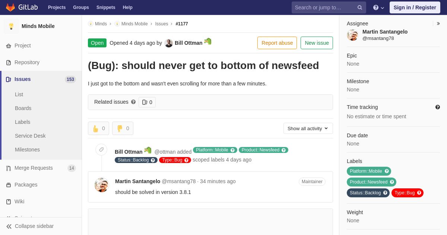Open the Labels submenu item
The image size is (447, 235).
click(23, 122)
